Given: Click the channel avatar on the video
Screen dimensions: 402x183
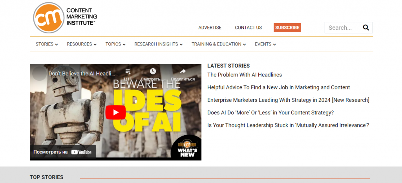Looking at the screenshot, I should pos(40,73).
